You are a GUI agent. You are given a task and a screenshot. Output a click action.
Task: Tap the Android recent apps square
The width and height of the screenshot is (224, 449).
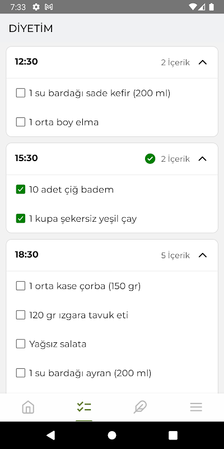[x=173, y=436]
